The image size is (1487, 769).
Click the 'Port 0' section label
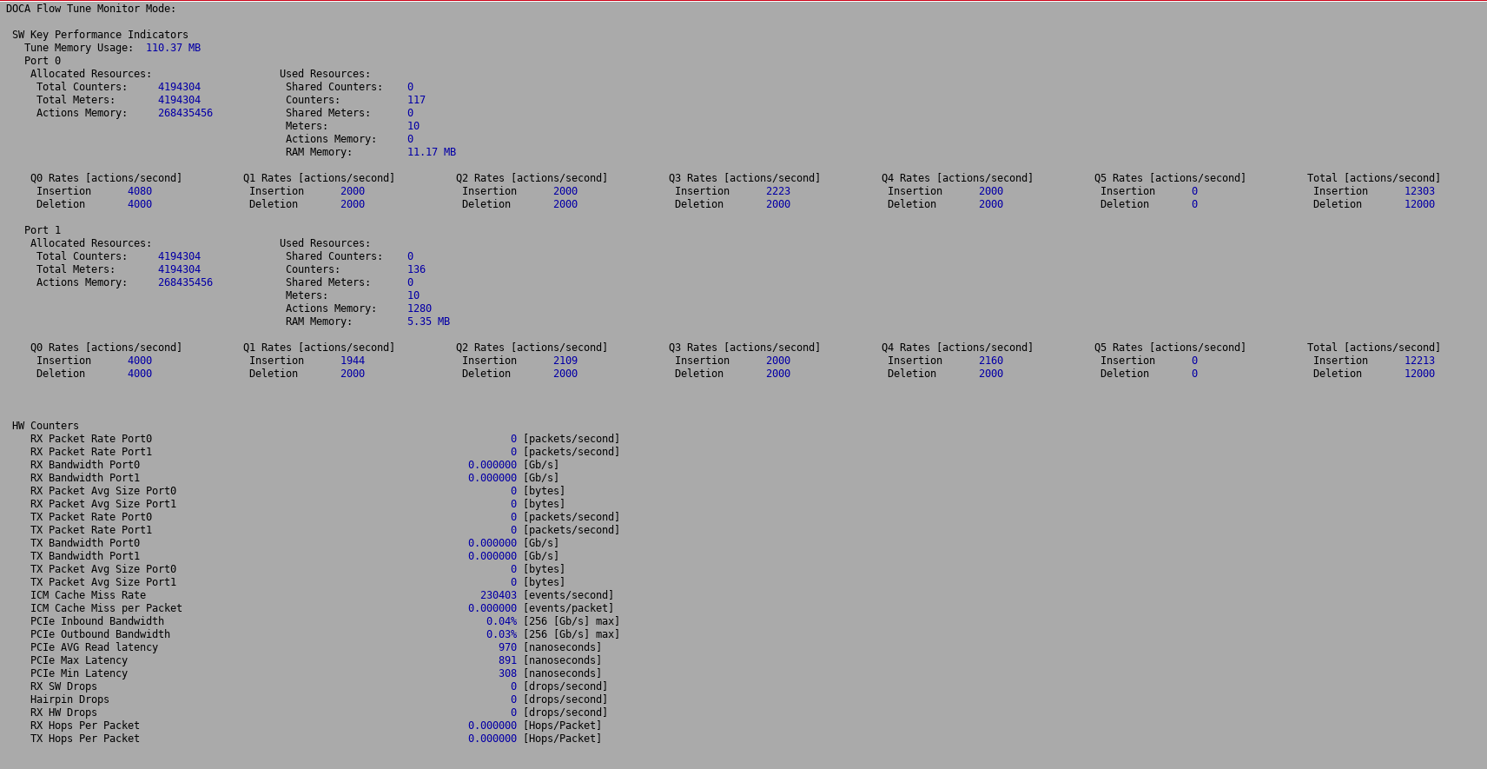coord(43,61)
